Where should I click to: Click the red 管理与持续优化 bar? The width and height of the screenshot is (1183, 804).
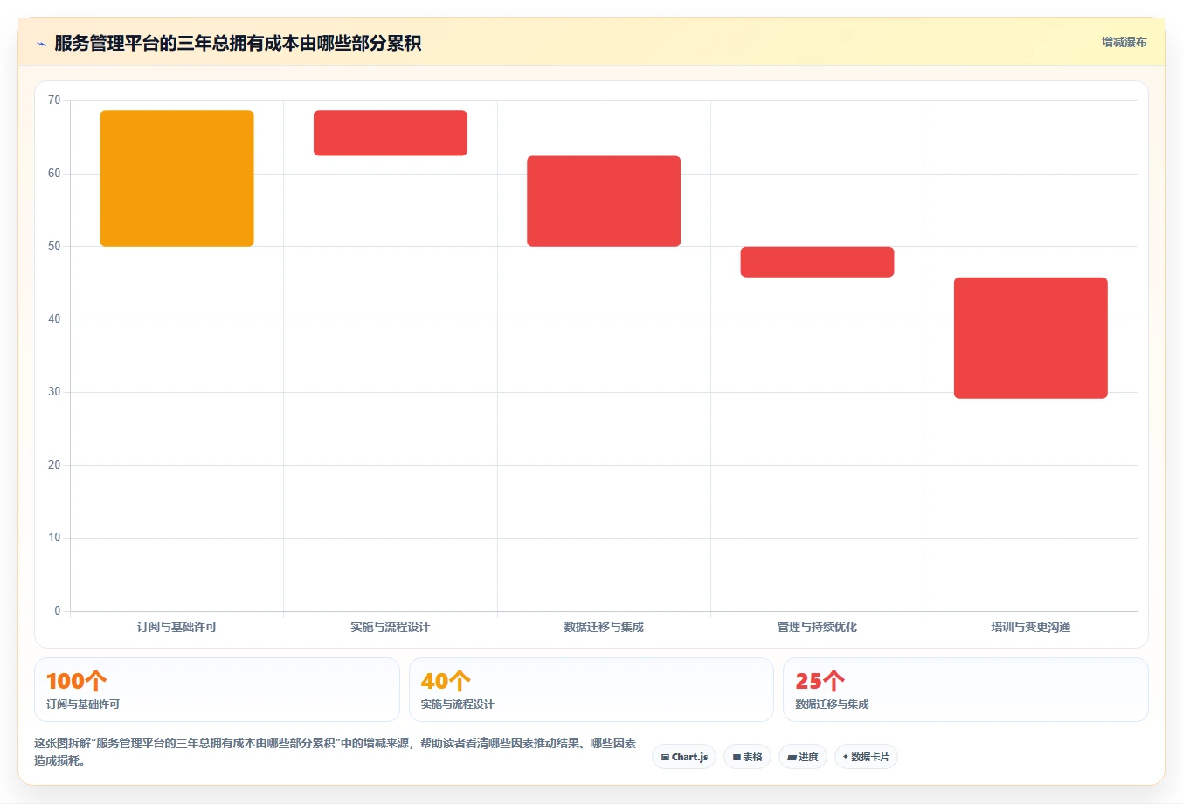click(x=817, y=262)
